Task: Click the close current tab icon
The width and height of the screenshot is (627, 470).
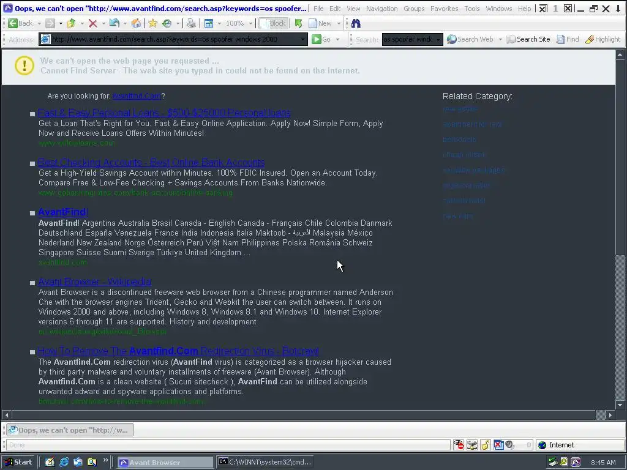Action: point(568,9)
